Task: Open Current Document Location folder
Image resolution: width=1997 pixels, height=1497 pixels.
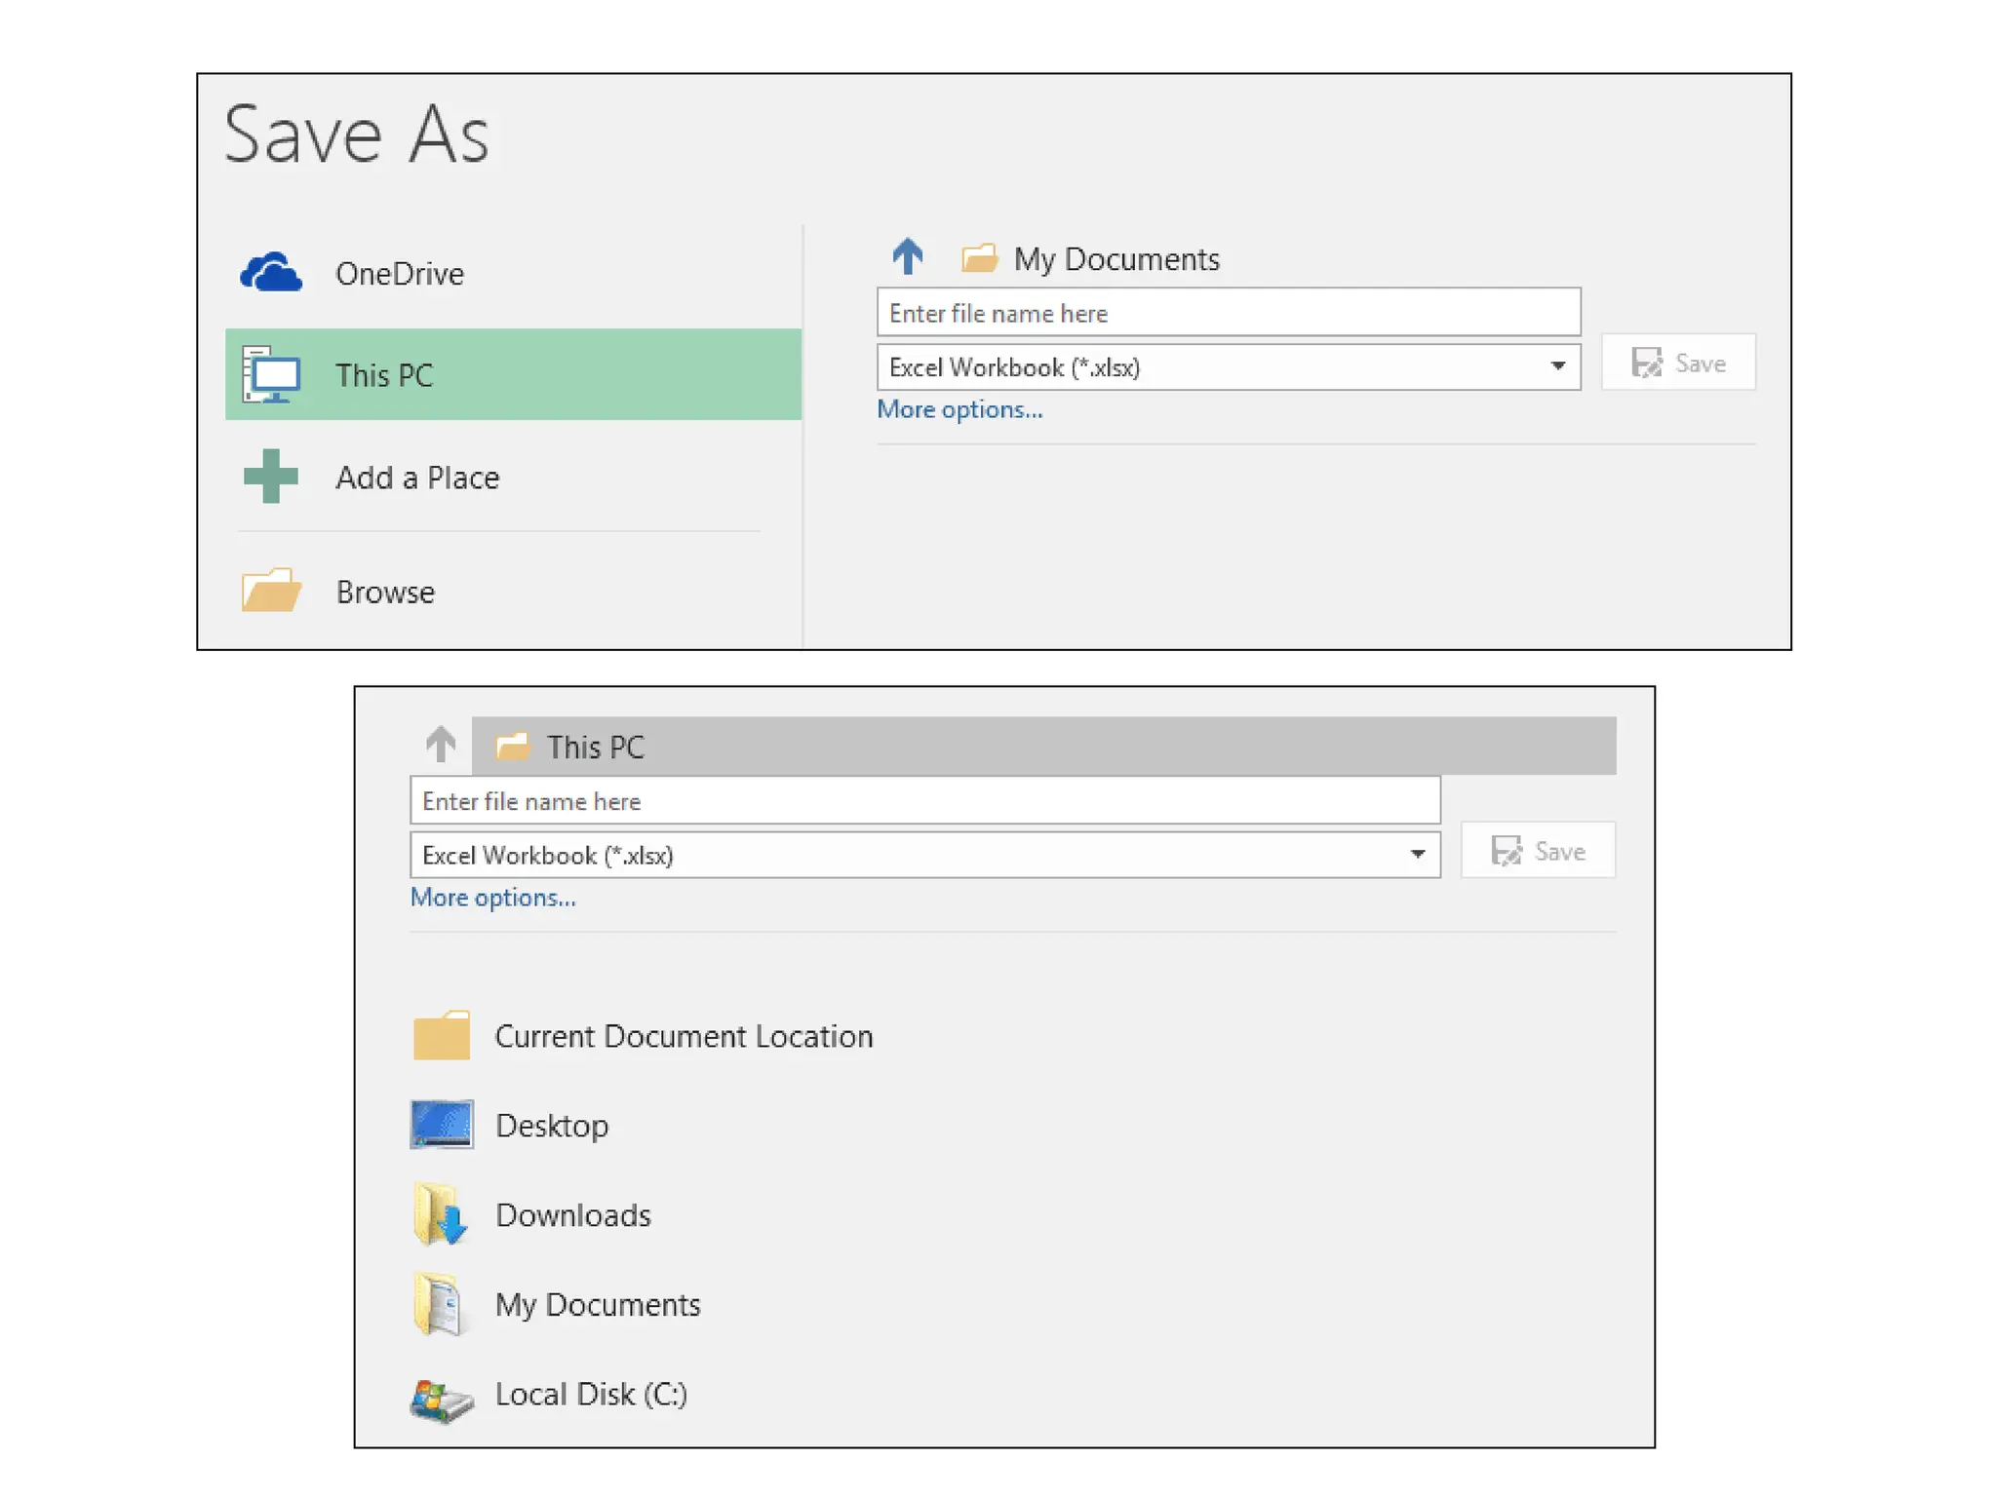Action: [683, 1036]
